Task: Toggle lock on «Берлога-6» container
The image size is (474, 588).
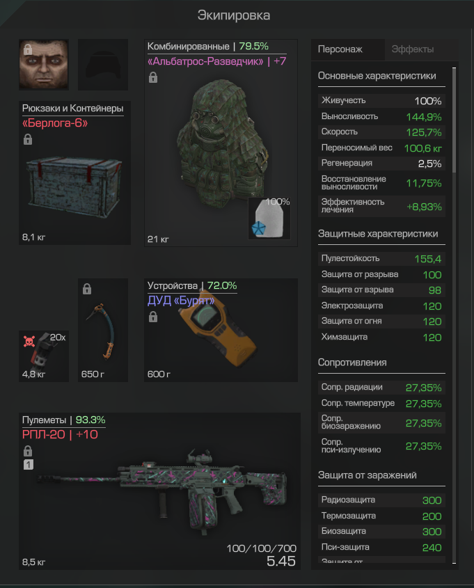Action: (28, 139)
